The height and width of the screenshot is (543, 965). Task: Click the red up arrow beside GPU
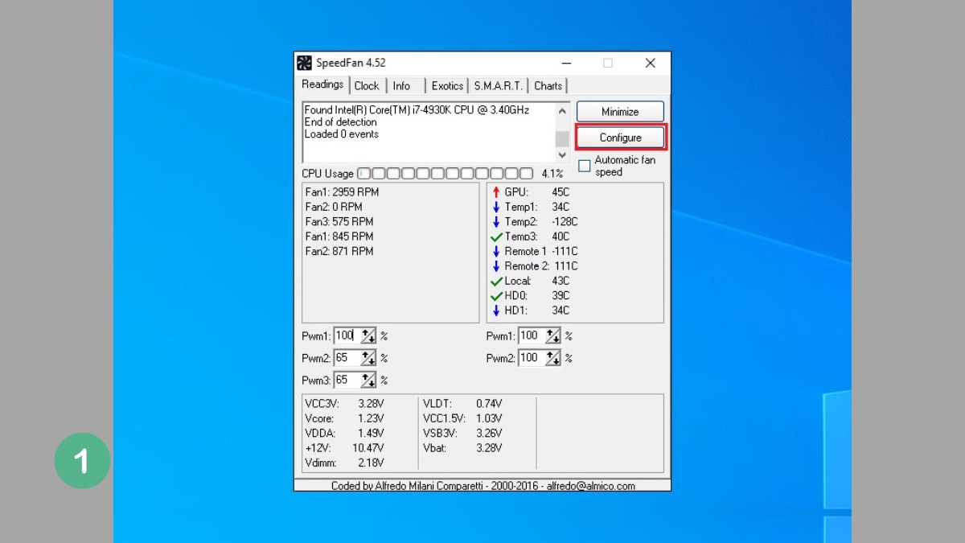point(496,192)
